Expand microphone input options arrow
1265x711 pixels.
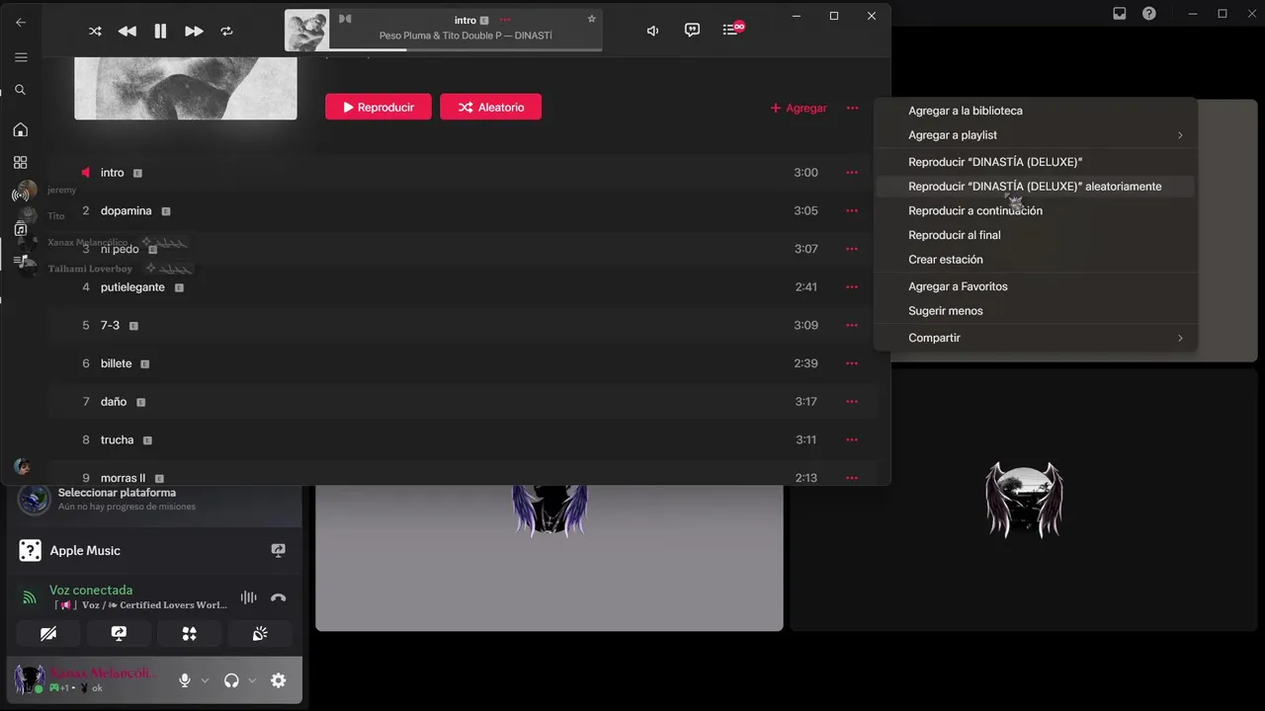[x=205, y=680]
